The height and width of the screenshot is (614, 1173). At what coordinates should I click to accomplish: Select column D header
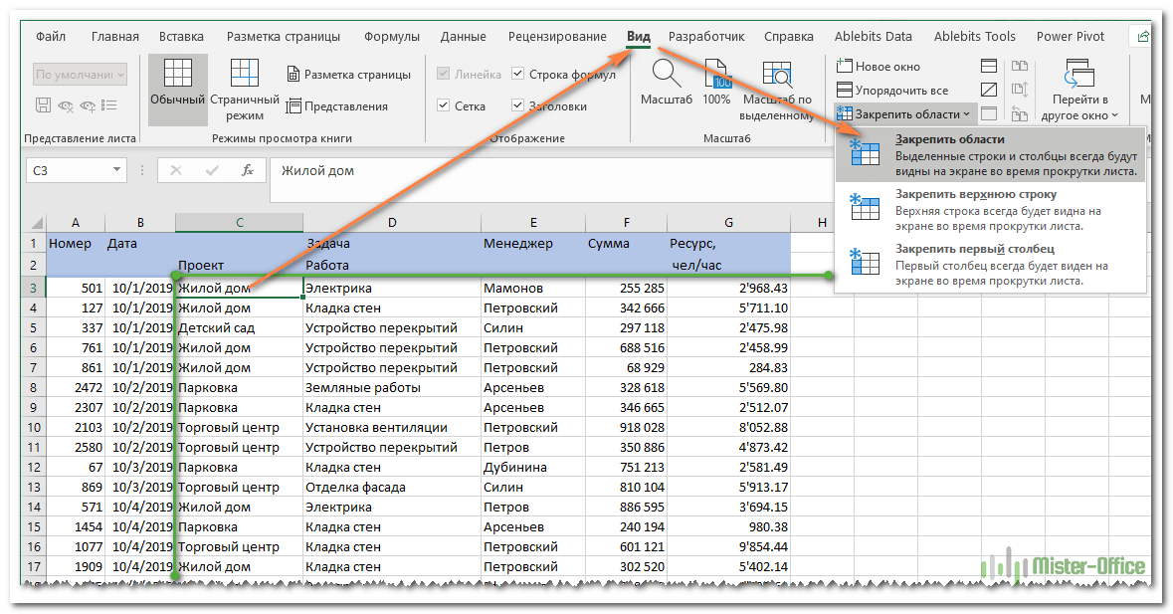point(392,222)
